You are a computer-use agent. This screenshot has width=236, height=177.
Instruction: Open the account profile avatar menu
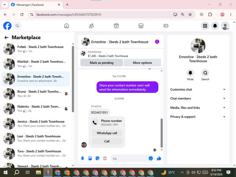coord(225,26)
